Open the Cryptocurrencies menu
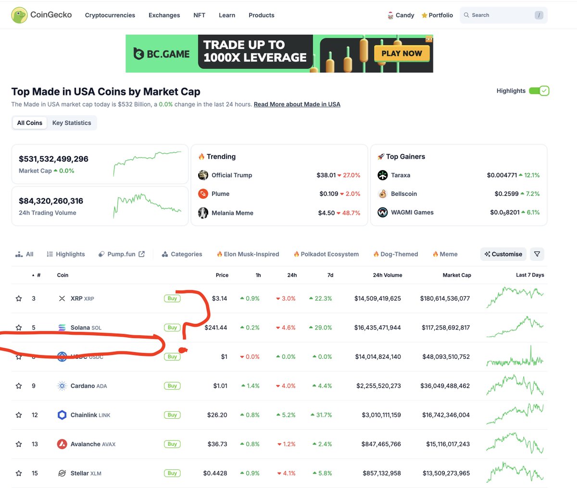This screenshot has width=577, height=488. point(110,15)
